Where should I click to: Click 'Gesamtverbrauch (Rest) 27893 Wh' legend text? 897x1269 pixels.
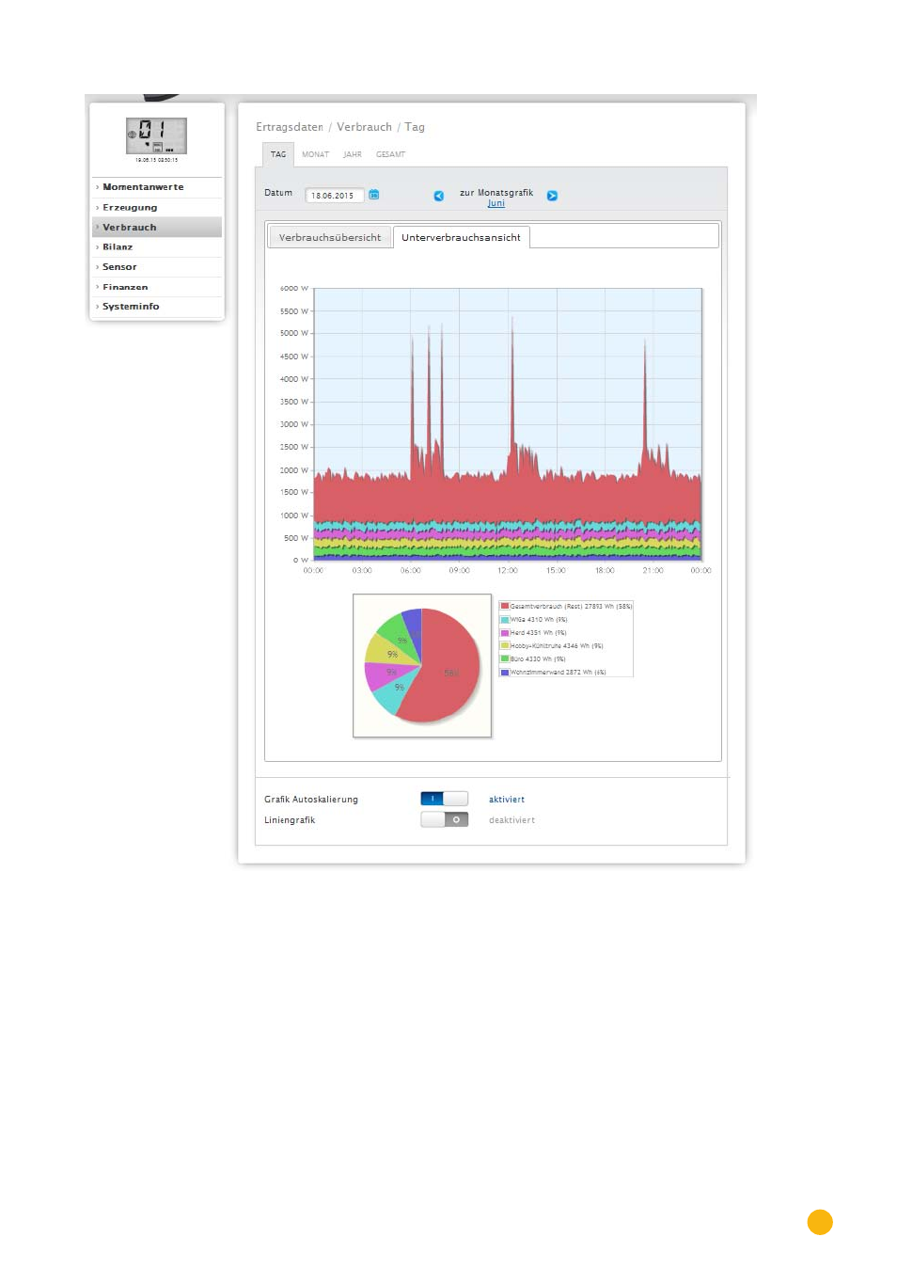571,607
